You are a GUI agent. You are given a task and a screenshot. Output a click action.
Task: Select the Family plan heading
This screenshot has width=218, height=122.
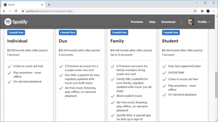click(117, 41)
